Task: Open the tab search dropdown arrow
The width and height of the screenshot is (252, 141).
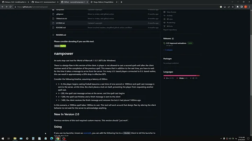Action: pyautogui.click(x=232, y=2)
